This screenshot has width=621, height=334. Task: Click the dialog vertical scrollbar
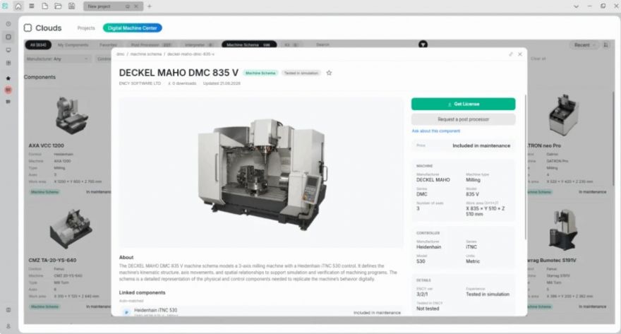[525, 167]
